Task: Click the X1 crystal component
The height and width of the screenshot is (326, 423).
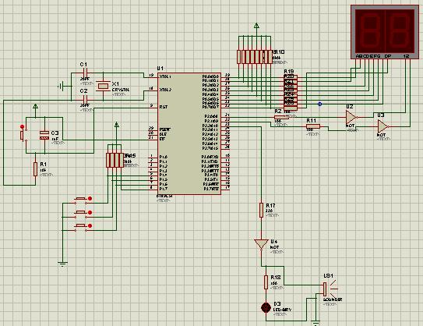Action: 103,86
